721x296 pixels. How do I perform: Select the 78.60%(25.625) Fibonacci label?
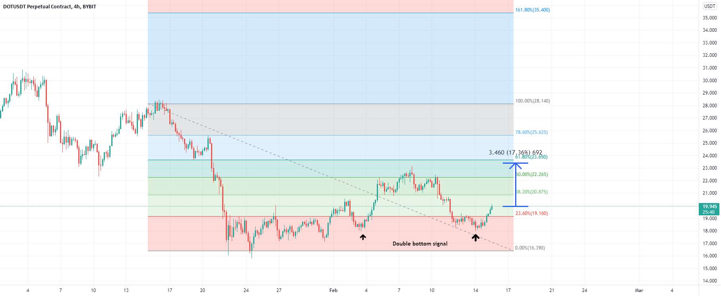click(x=531, y=132)
